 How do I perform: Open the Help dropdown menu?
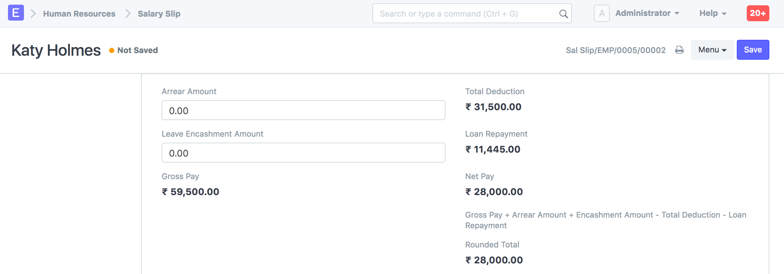(x=713, y=13)
